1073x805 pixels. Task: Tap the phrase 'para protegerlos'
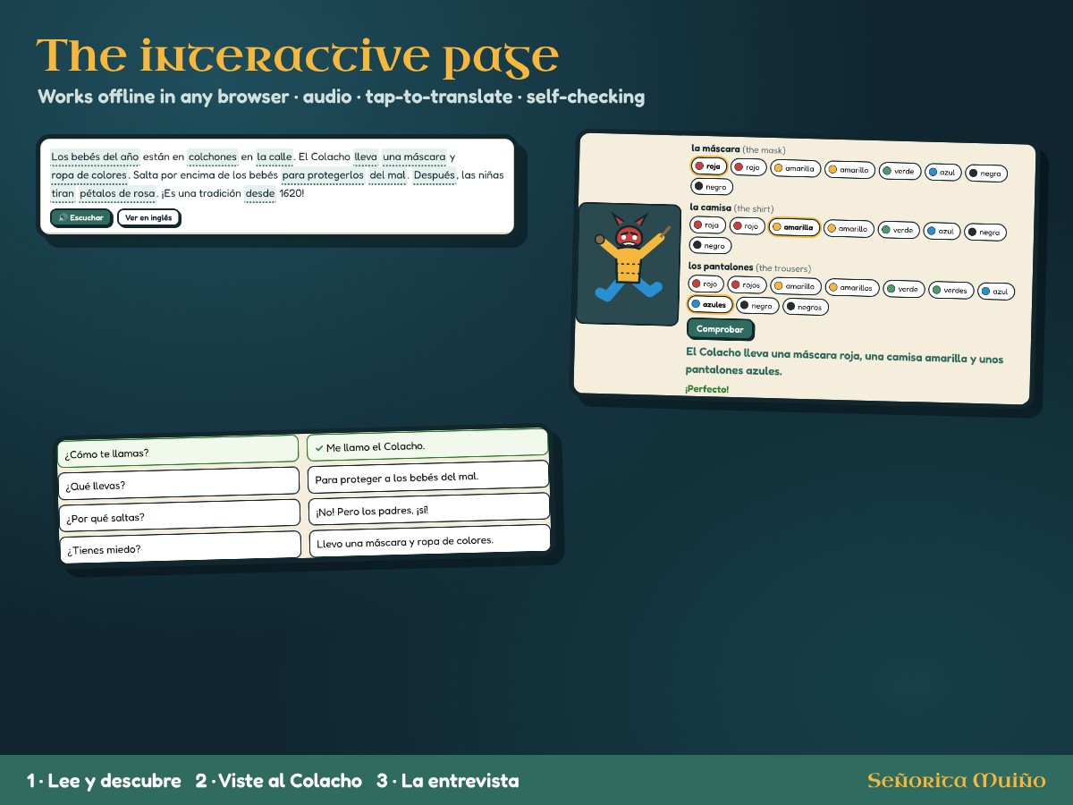[323, 175]
